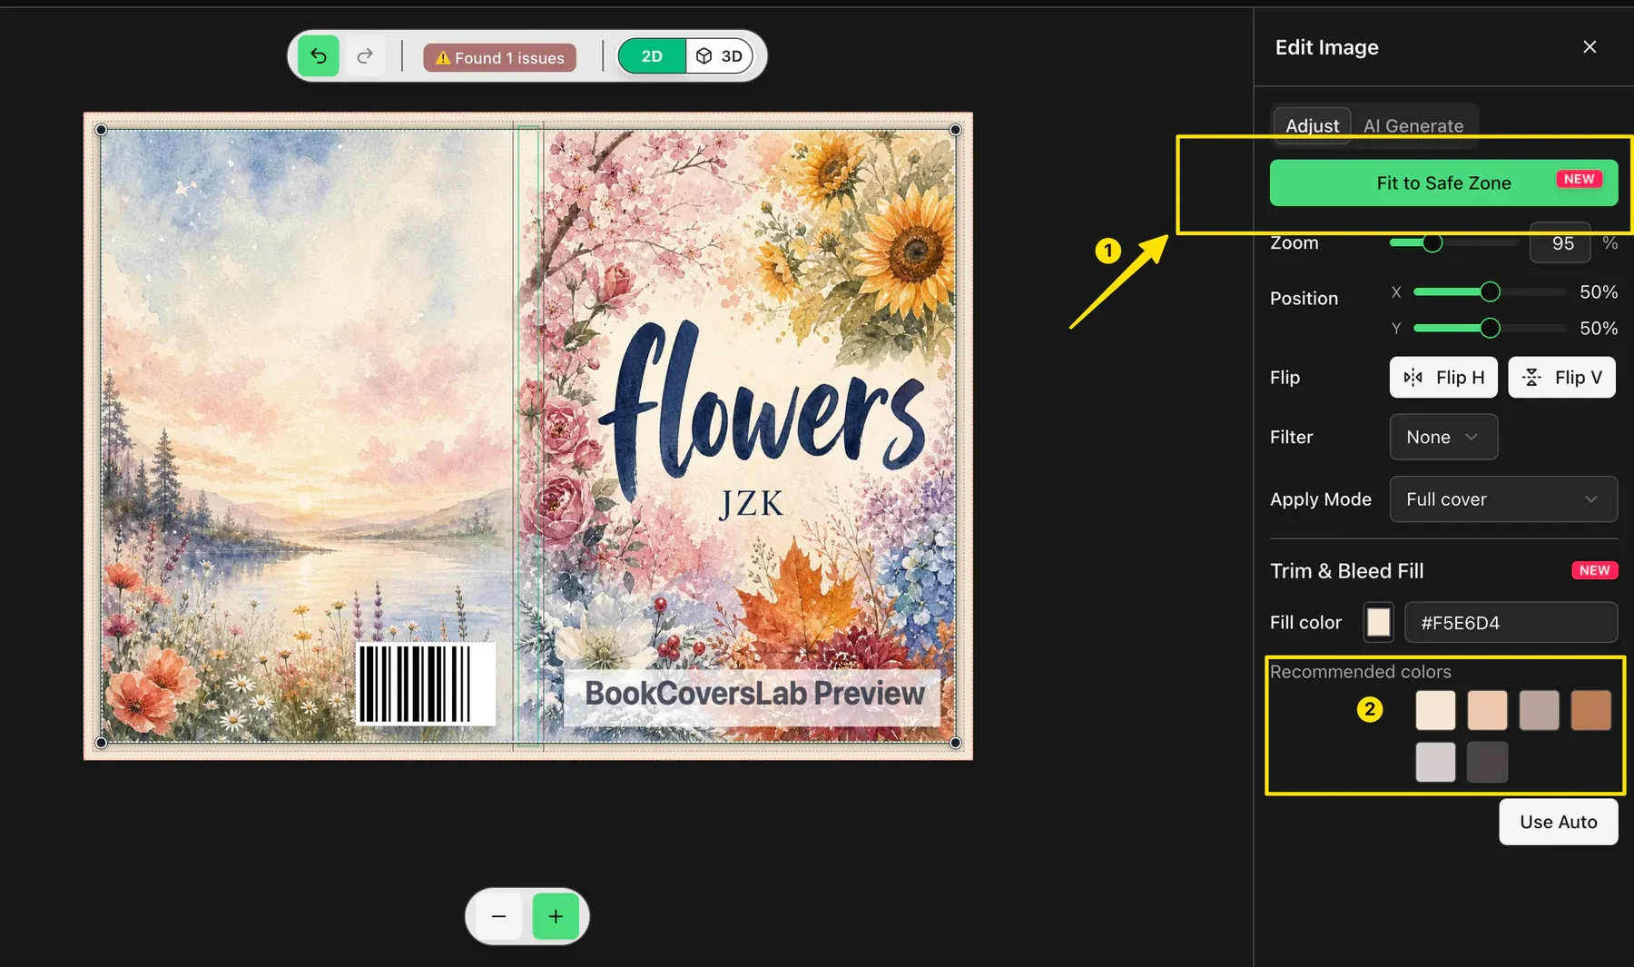The height and width of the screenshot is (967, 1634).
Task: Click the barcode on the back cover
Action: (425, 684)
